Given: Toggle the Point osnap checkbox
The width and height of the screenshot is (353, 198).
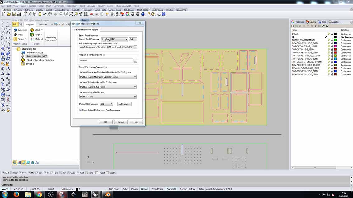Looking at the screenshot, I should click(x=20, y=173).
